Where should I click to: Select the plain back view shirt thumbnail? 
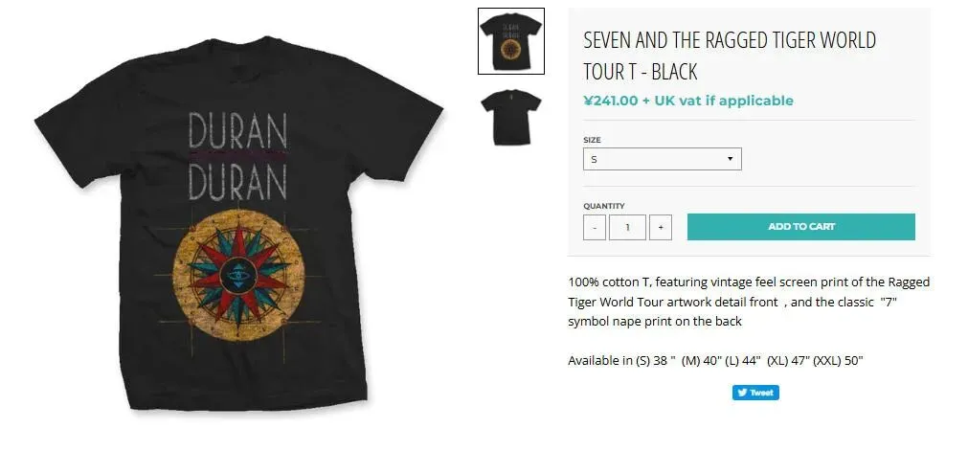coord(511,118)
